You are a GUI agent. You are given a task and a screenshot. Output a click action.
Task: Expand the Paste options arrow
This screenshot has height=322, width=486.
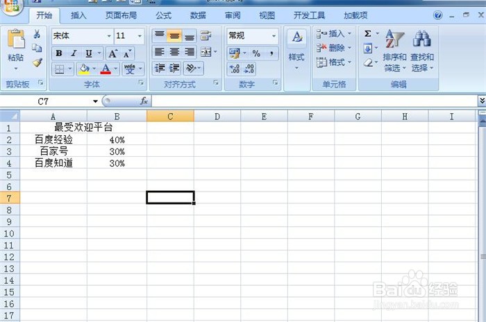coord(16,69)
